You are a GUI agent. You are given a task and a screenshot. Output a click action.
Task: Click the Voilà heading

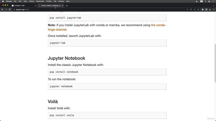pos(53,102)
